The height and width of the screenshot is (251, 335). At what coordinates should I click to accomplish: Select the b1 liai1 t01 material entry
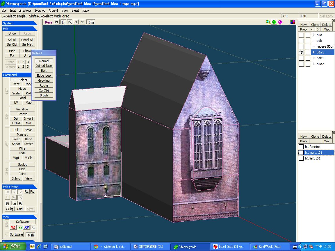(313, 159)
